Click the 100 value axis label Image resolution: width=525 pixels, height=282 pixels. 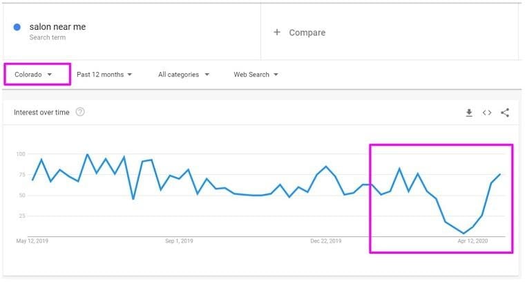coord(21,154)
